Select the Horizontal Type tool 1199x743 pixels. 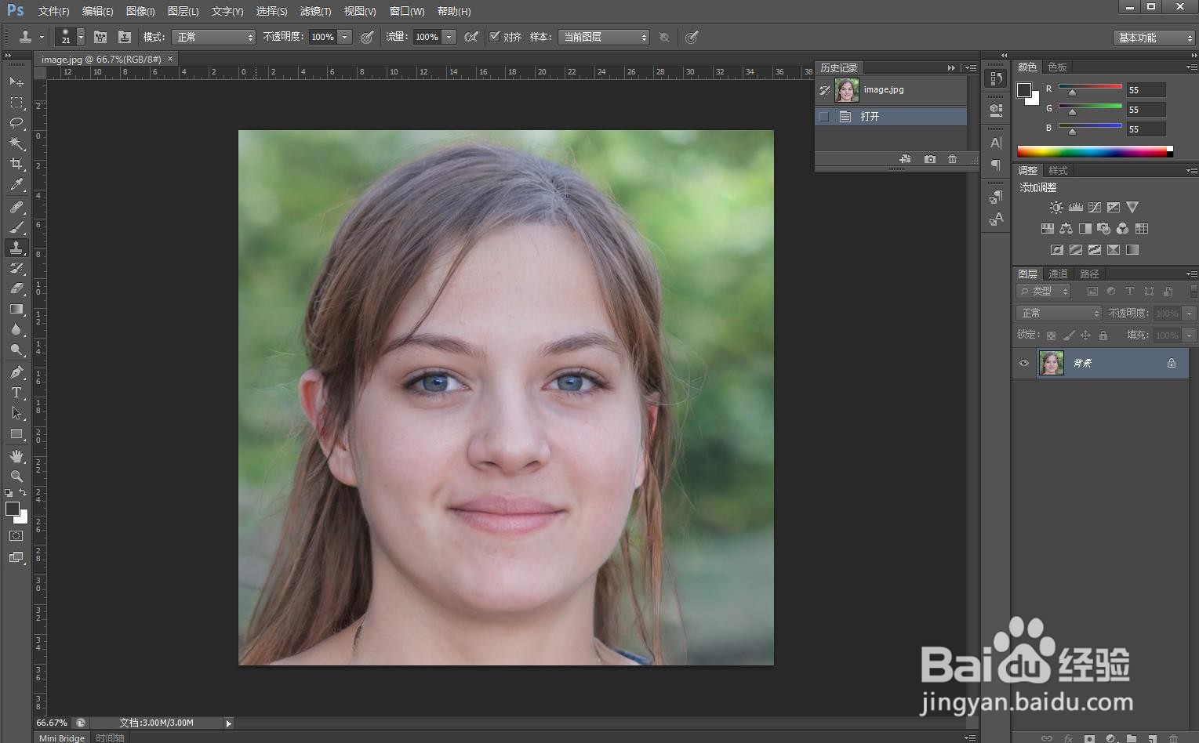16,393
